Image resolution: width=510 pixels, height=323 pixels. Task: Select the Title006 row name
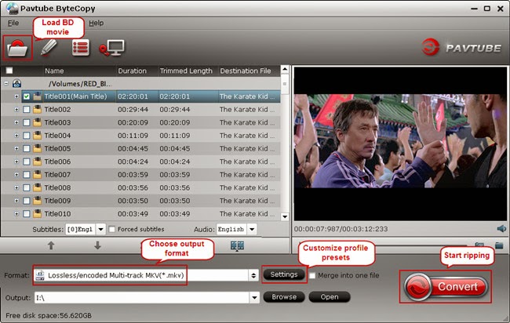tap(57, 161)
